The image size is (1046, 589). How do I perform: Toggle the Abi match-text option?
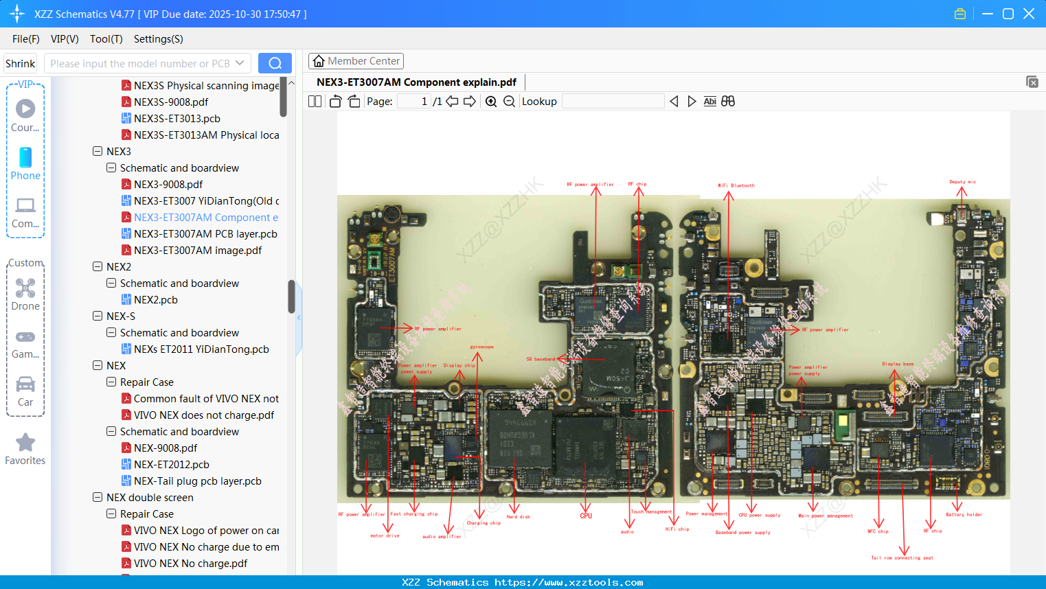click(709, 102)
